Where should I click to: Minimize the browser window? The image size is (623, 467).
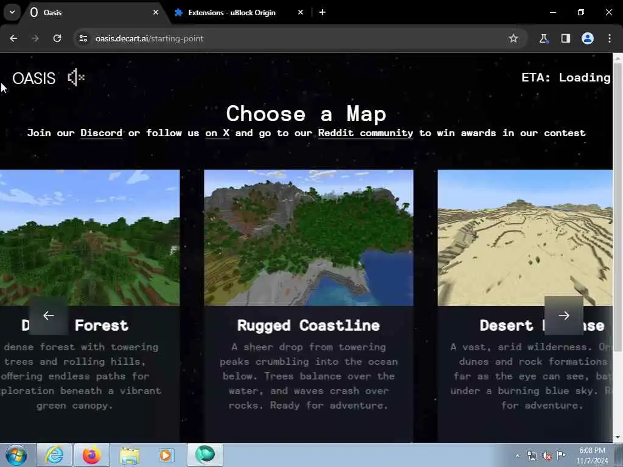(x=552, y=12)
